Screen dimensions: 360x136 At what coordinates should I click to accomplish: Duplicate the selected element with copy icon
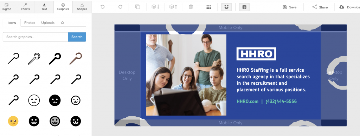pyautogui.click(x=138, y=7)
